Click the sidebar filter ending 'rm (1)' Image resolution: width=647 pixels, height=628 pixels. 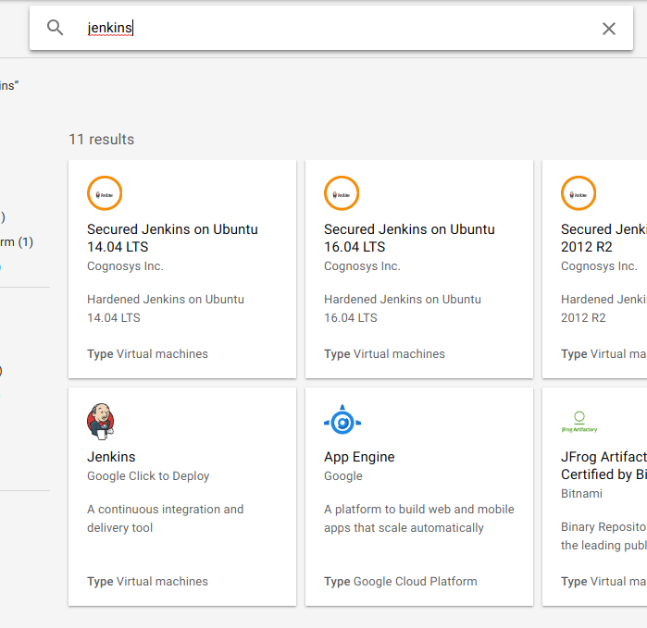coord(17,242)
